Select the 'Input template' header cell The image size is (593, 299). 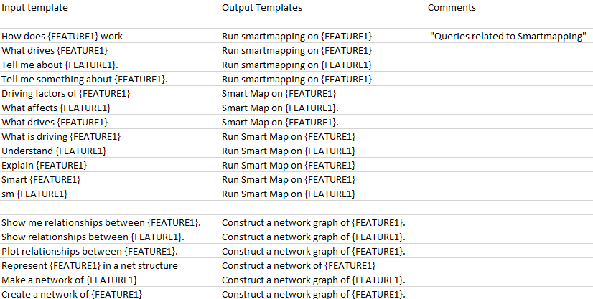coord(110,7)
